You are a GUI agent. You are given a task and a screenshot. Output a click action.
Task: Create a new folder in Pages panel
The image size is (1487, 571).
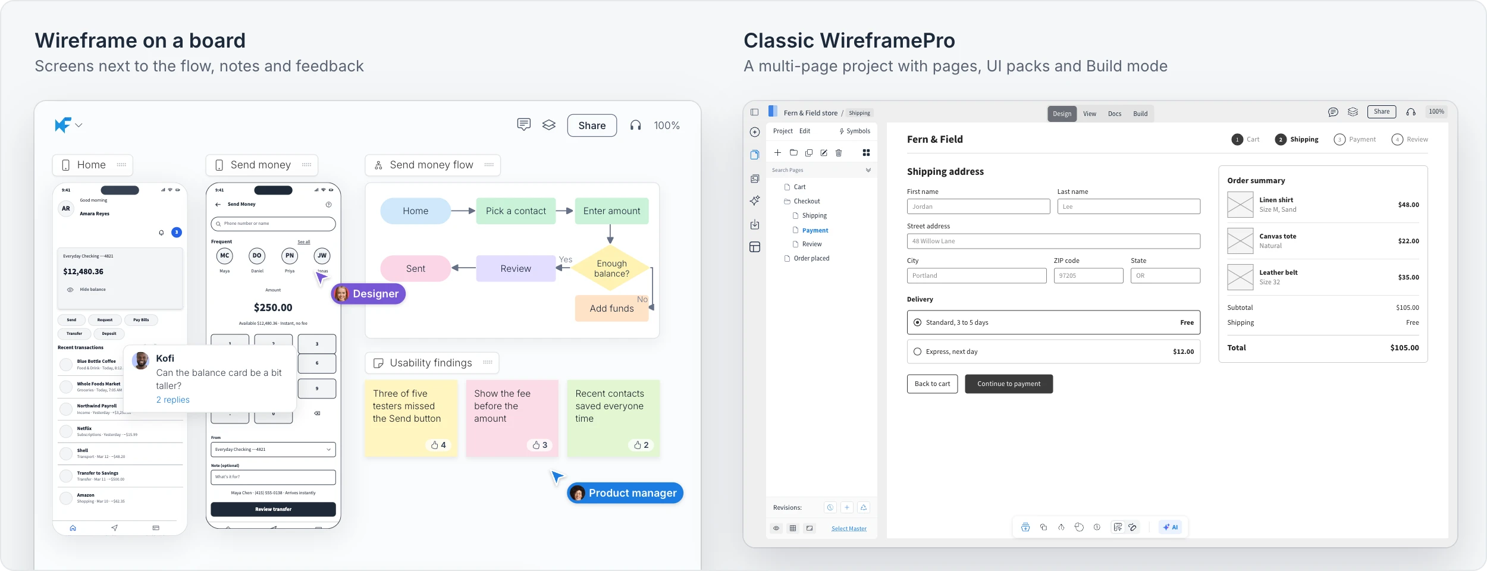tap(793, 153)
